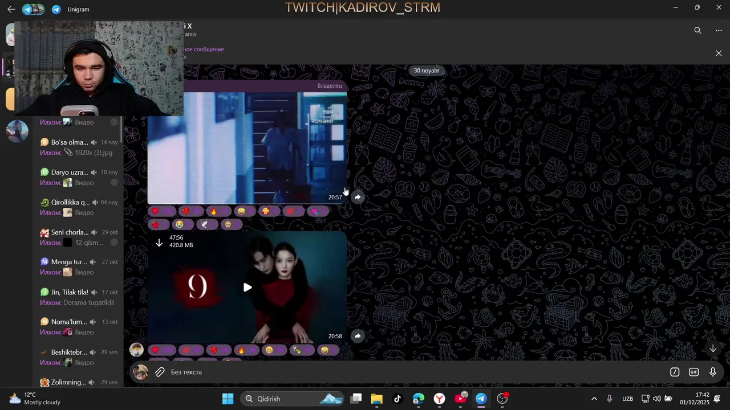
Task: Focus the "Без текста" message input
Action: coord(416,372)
